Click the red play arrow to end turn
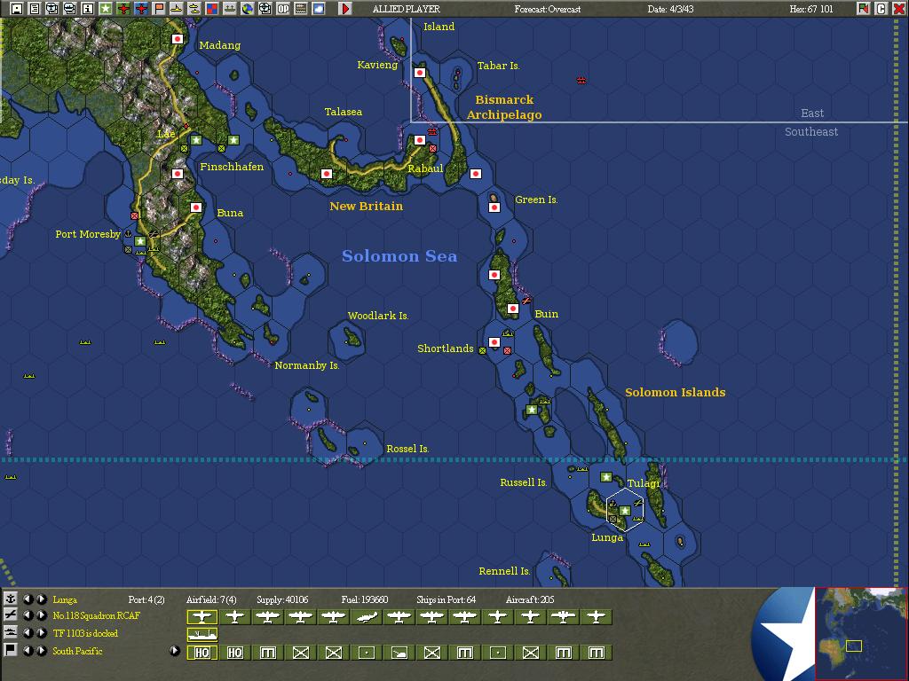Viewport: 909px width, 681px height. (x=345, y=9)
